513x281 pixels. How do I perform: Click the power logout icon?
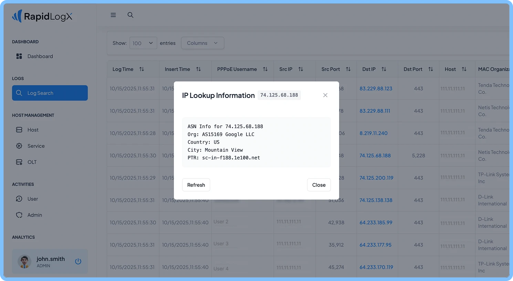[78, 261]
